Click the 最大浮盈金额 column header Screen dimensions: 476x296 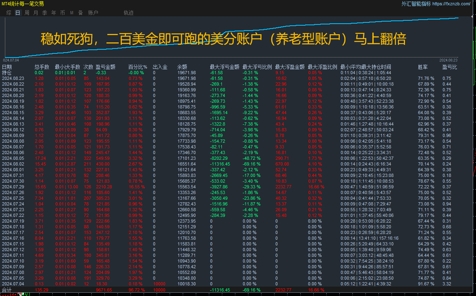coord(290,67)
